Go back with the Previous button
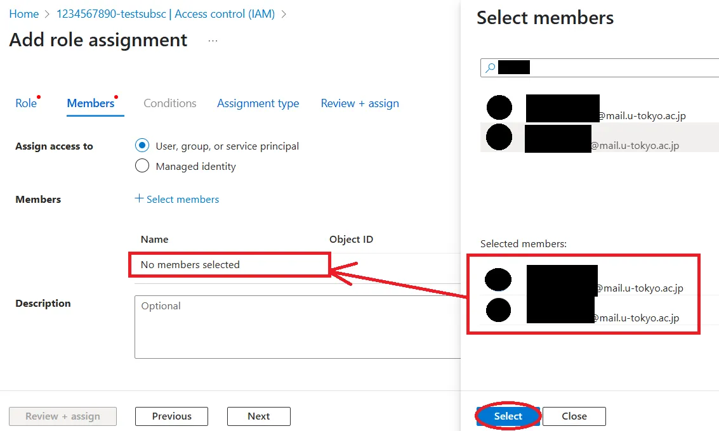 171,416
